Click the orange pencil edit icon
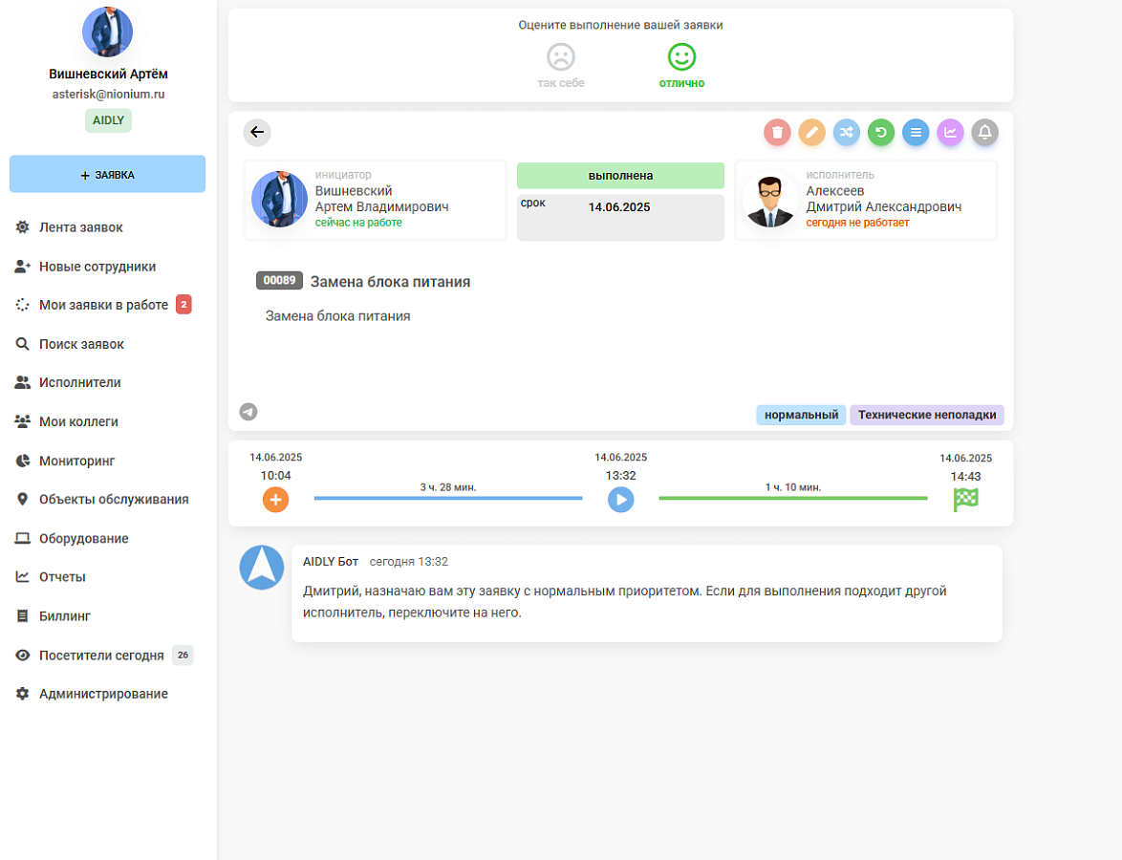 click(x=811, y=133)
